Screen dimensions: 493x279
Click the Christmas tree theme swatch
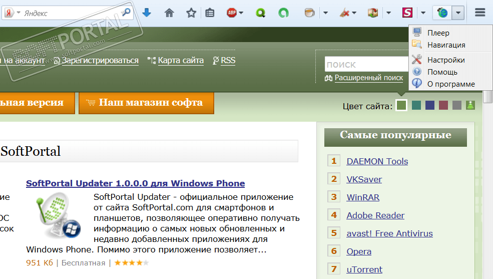click(x=470, y=105)
